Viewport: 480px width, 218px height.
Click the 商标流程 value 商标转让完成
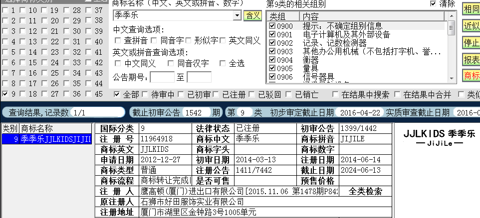[x=165, y=181]
